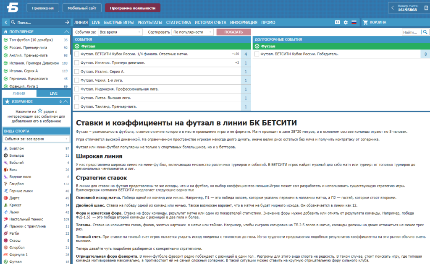Click the Регби sport icon
This screenshot has height=264, width=430.
(x=5, y=233)
